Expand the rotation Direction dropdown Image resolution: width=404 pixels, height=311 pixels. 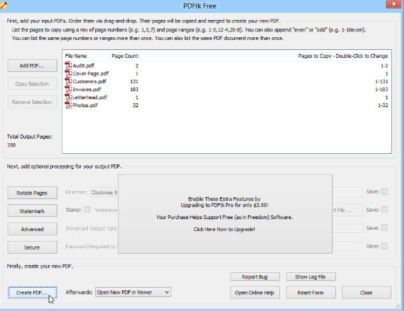(x=104, y=192)
